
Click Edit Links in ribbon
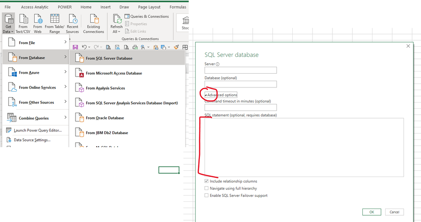pyautogui.click(x=135, y=31)
